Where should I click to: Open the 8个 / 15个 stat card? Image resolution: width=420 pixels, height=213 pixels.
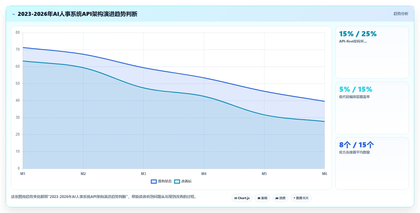(x=372, y=163)
